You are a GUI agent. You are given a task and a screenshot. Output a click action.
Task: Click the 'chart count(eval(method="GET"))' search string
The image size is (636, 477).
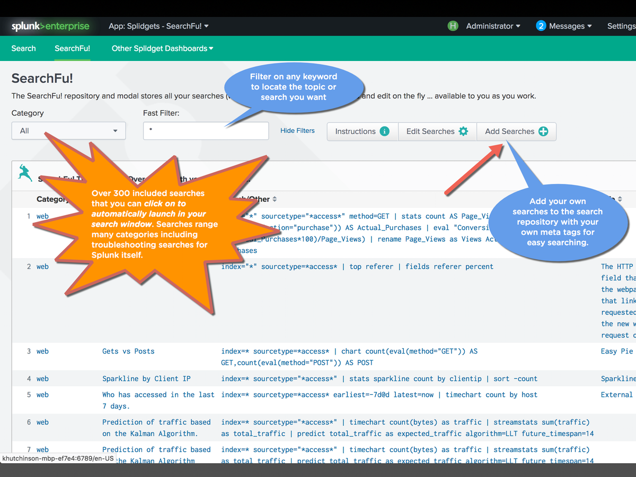coord(349,357)
